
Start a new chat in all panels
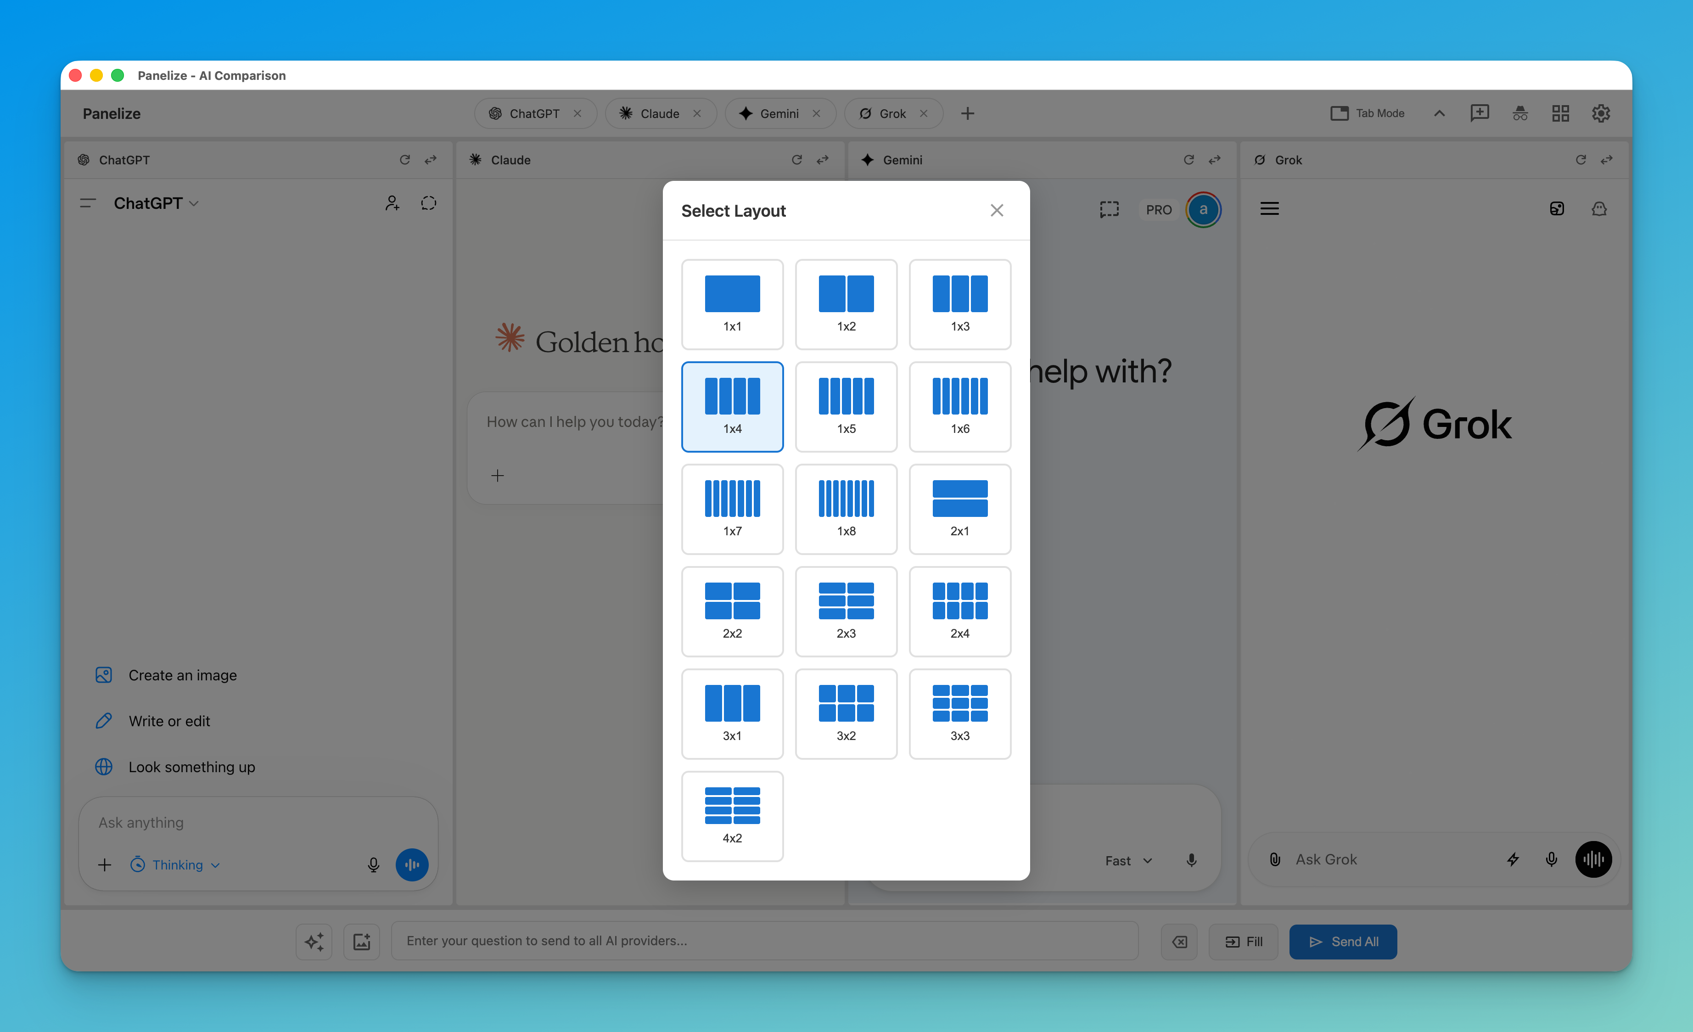(1480, 113)
